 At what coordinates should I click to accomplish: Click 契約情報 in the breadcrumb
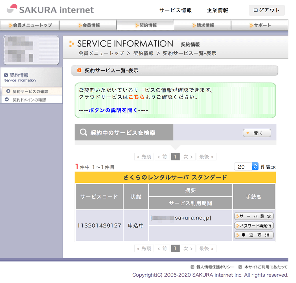(x=143, y=53)
